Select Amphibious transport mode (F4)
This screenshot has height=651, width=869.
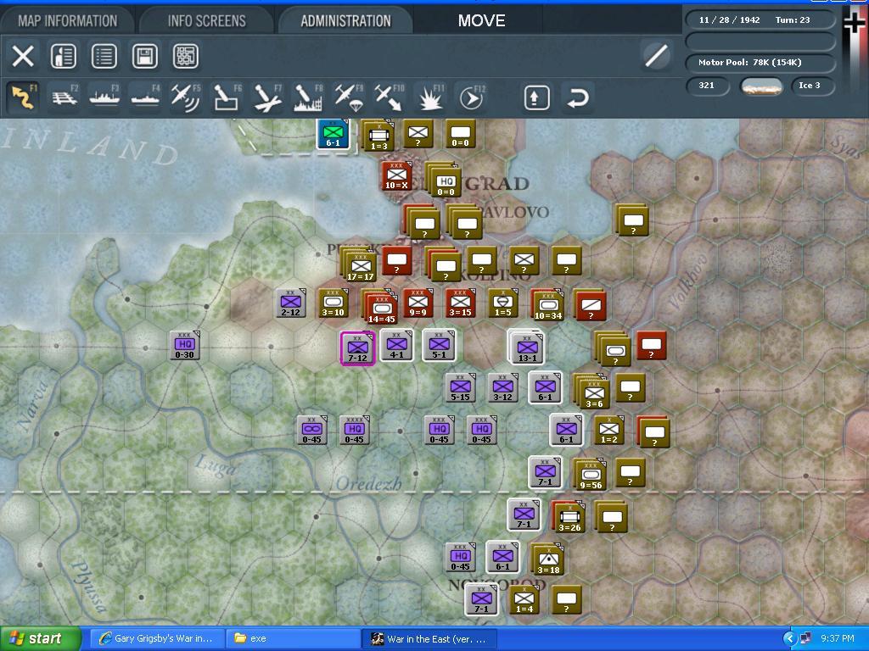pos(145,97)
